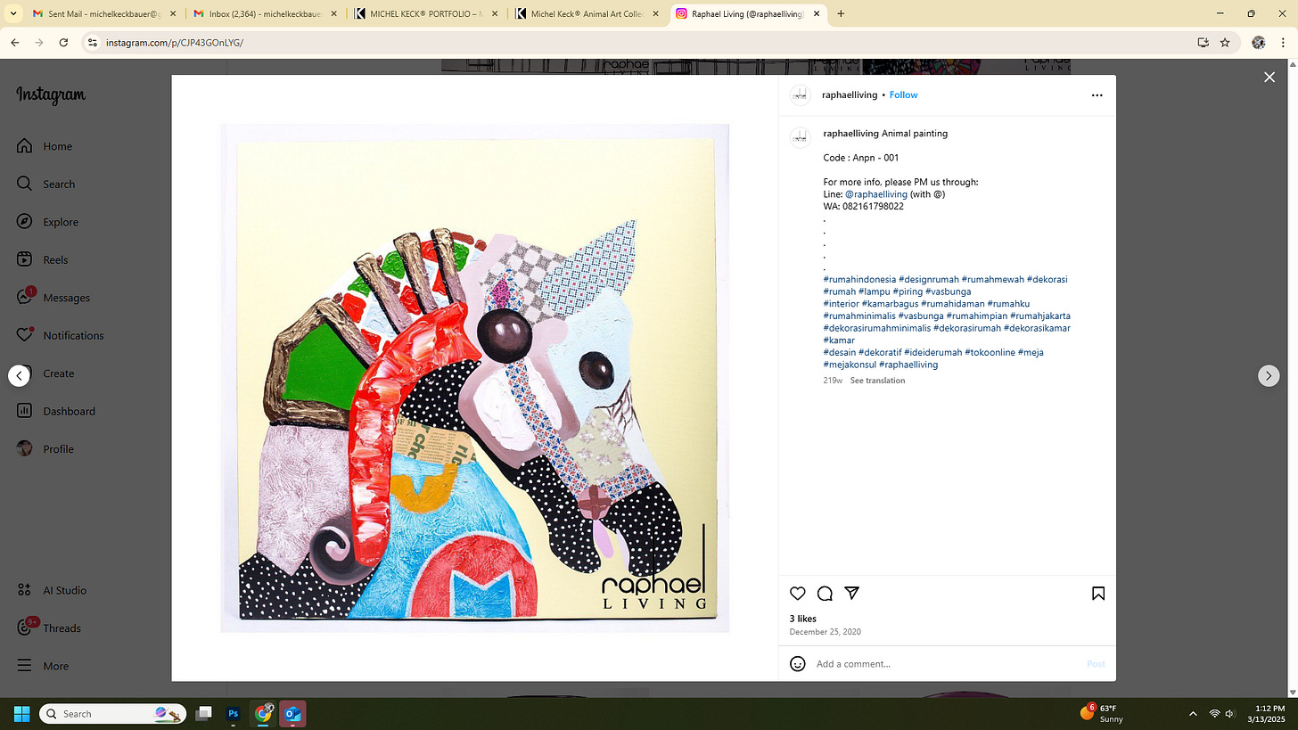Share post with paper plane icon
The width and height of the screenshot is (1298, 730).
point(852,594)
